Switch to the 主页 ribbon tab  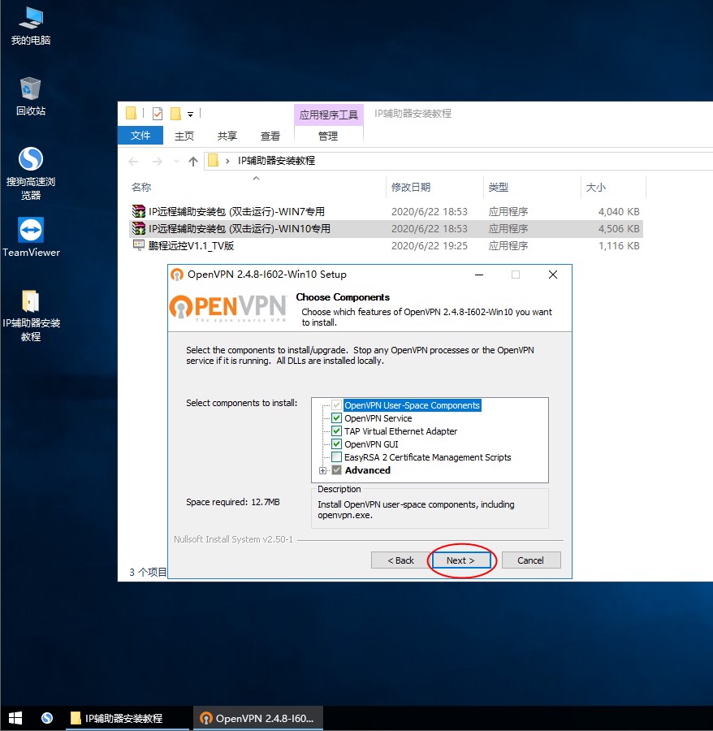184,136
